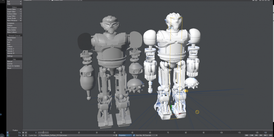Open the Manual help entry

click(x=14, y=61)
